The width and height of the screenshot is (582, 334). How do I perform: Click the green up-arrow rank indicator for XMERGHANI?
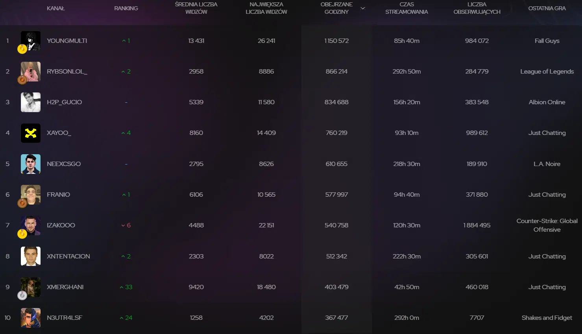[126, 287]
